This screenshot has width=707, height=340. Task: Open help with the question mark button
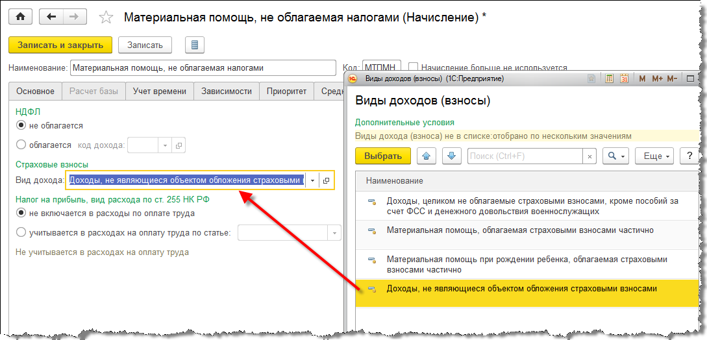click(689, 156)
